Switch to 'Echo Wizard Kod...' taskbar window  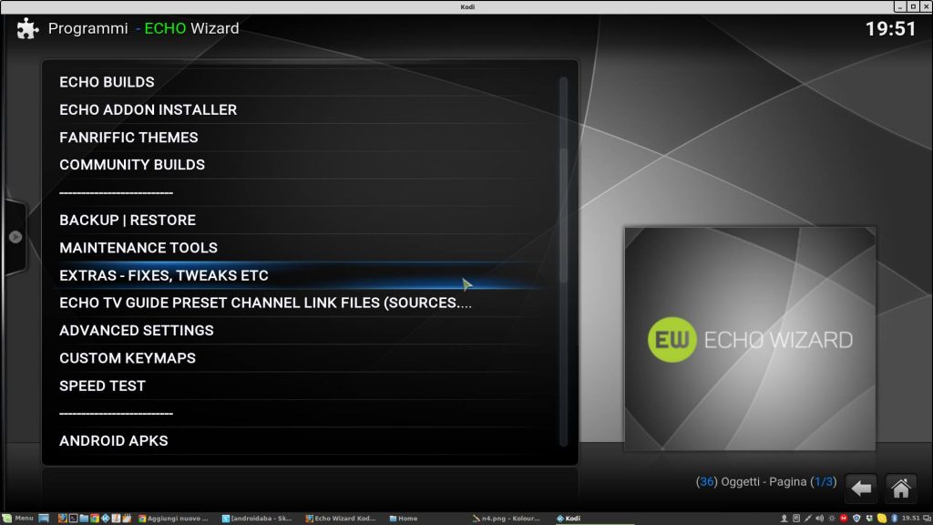click(341, 519)
